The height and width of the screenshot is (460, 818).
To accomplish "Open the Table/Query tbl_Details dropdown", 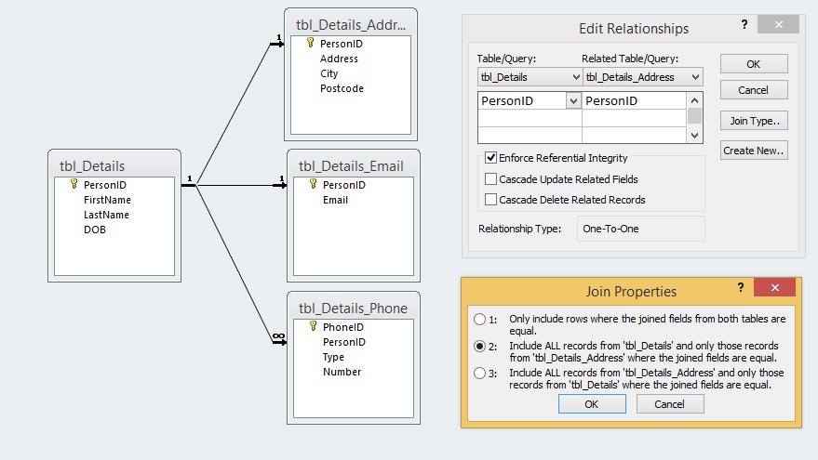I will click(x=530, y=77).
